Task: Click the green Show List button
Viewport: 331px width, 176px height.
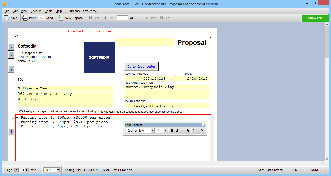Action: point(315,18)
